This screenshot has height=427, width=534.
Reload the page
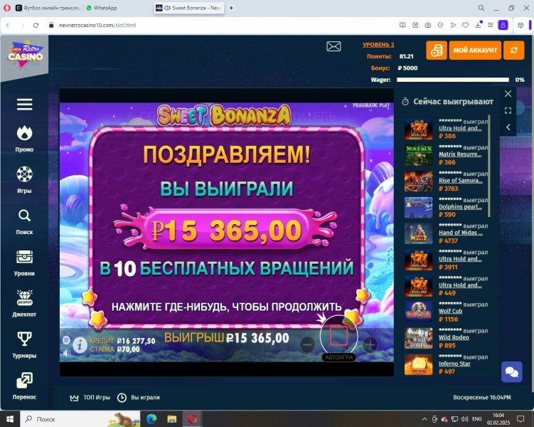click(36, 25)
